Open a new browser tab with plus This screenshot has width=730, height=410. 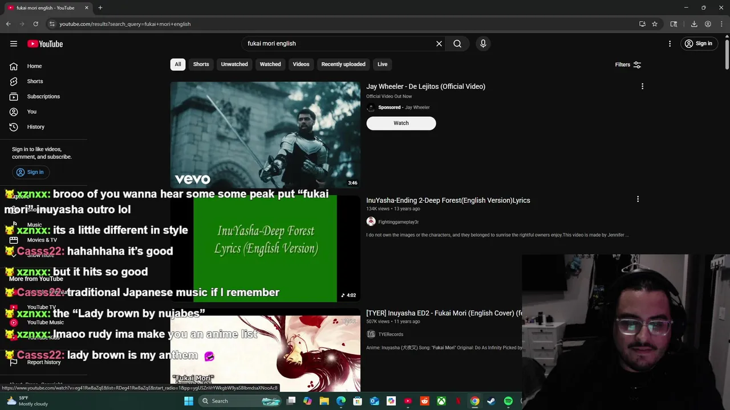[x=100, y=7]
